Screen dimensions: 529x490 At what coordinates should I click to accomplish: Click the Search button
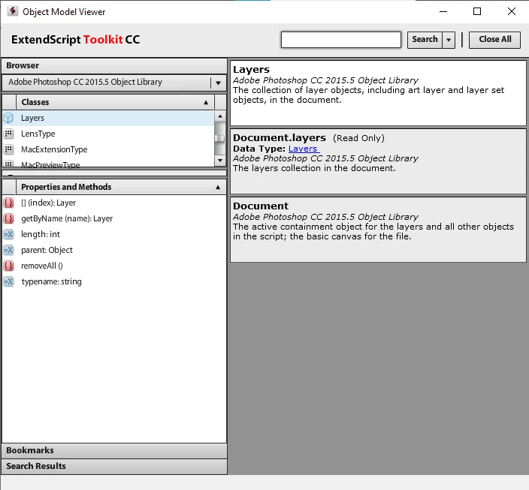tap(425, 40)
